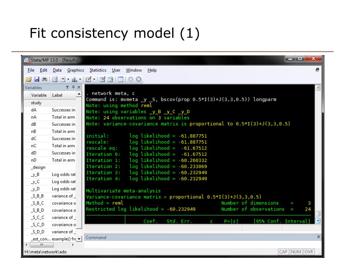Viewport: 345px width, 258px height.
Task: Click the Variables horizontal scroll left arrow
Action: point(26,245)
